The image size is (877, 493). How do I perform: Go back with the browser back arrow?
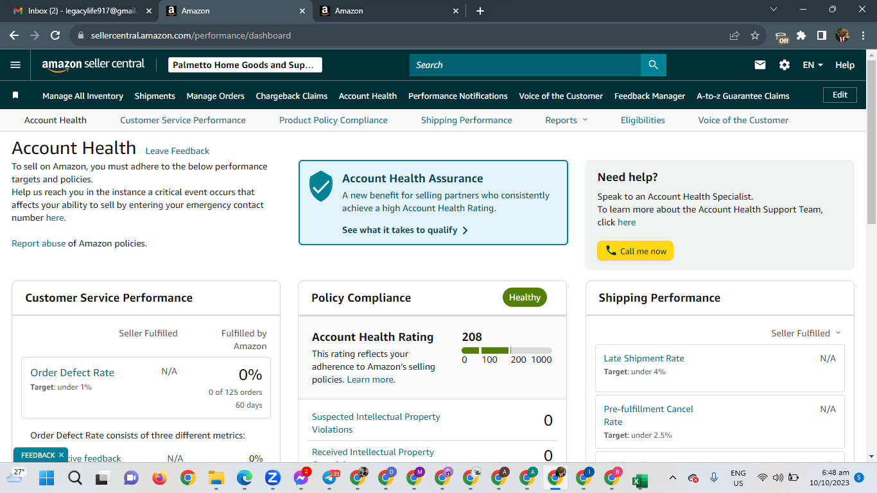point(14,35)
